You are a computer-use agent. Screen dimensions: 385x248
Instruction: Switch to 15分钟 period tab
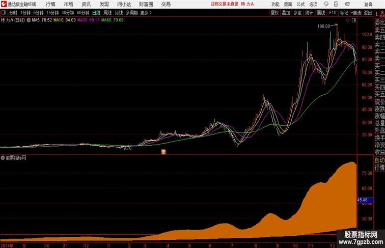tap(52, 13)
